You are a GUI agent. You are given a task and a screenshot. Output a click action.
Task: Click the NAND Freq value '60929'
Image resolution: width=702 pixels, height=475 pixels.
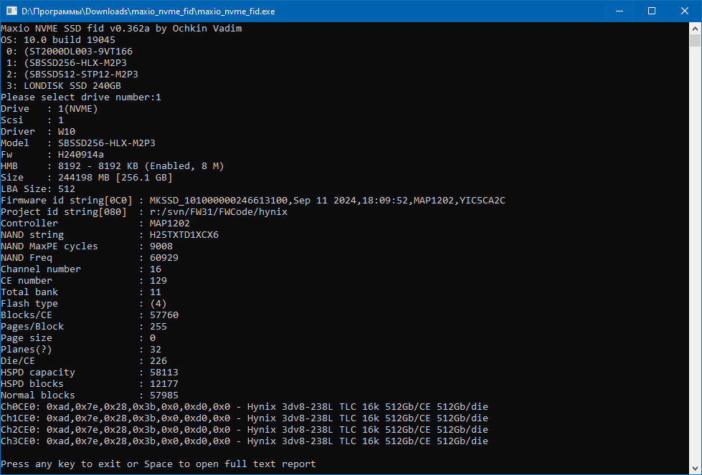click(x=164, y=258)
